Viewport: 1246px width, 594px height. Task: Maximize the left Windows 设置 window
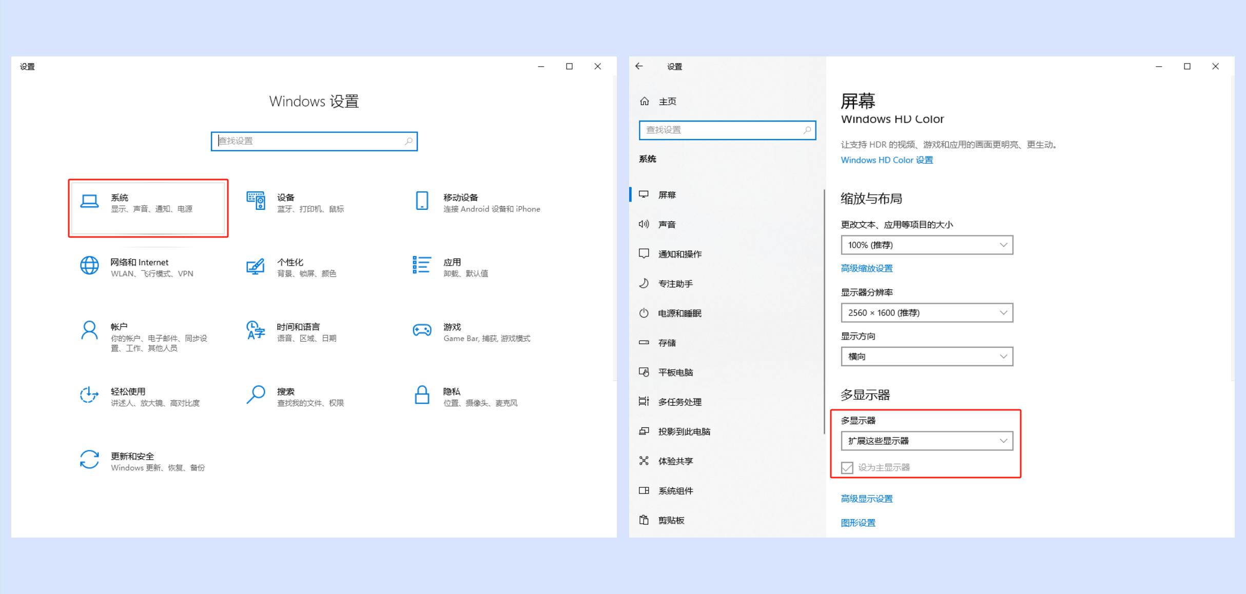[569, 66]
